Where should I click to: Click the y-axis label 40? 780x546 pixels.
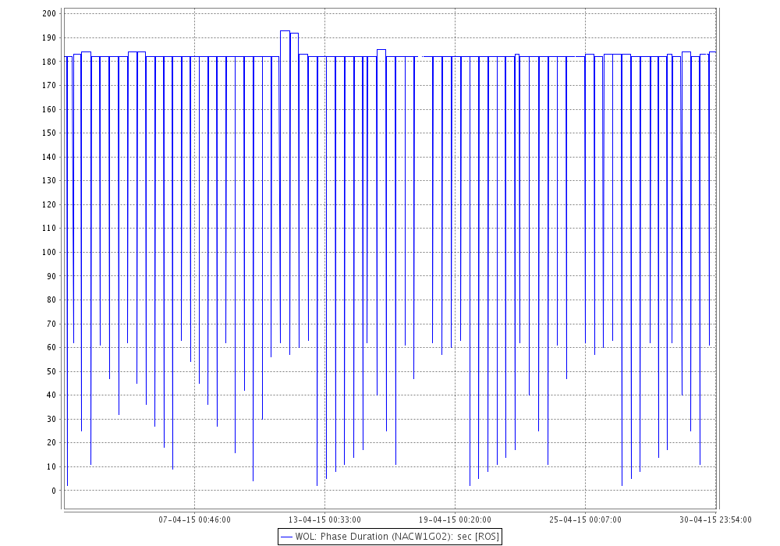51,395
